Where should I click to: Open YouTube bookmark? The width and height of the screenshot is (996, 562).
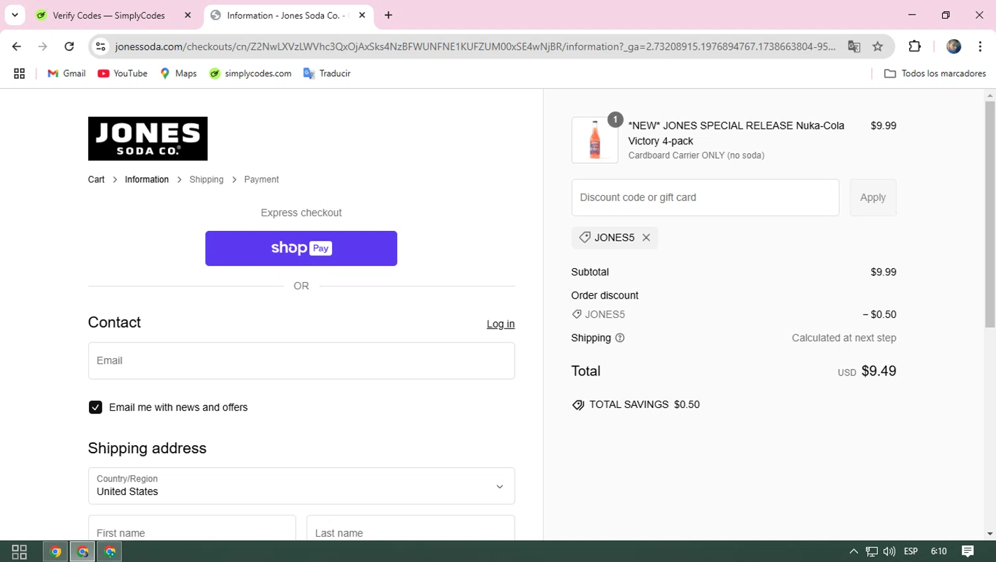(x=123, y=74)
